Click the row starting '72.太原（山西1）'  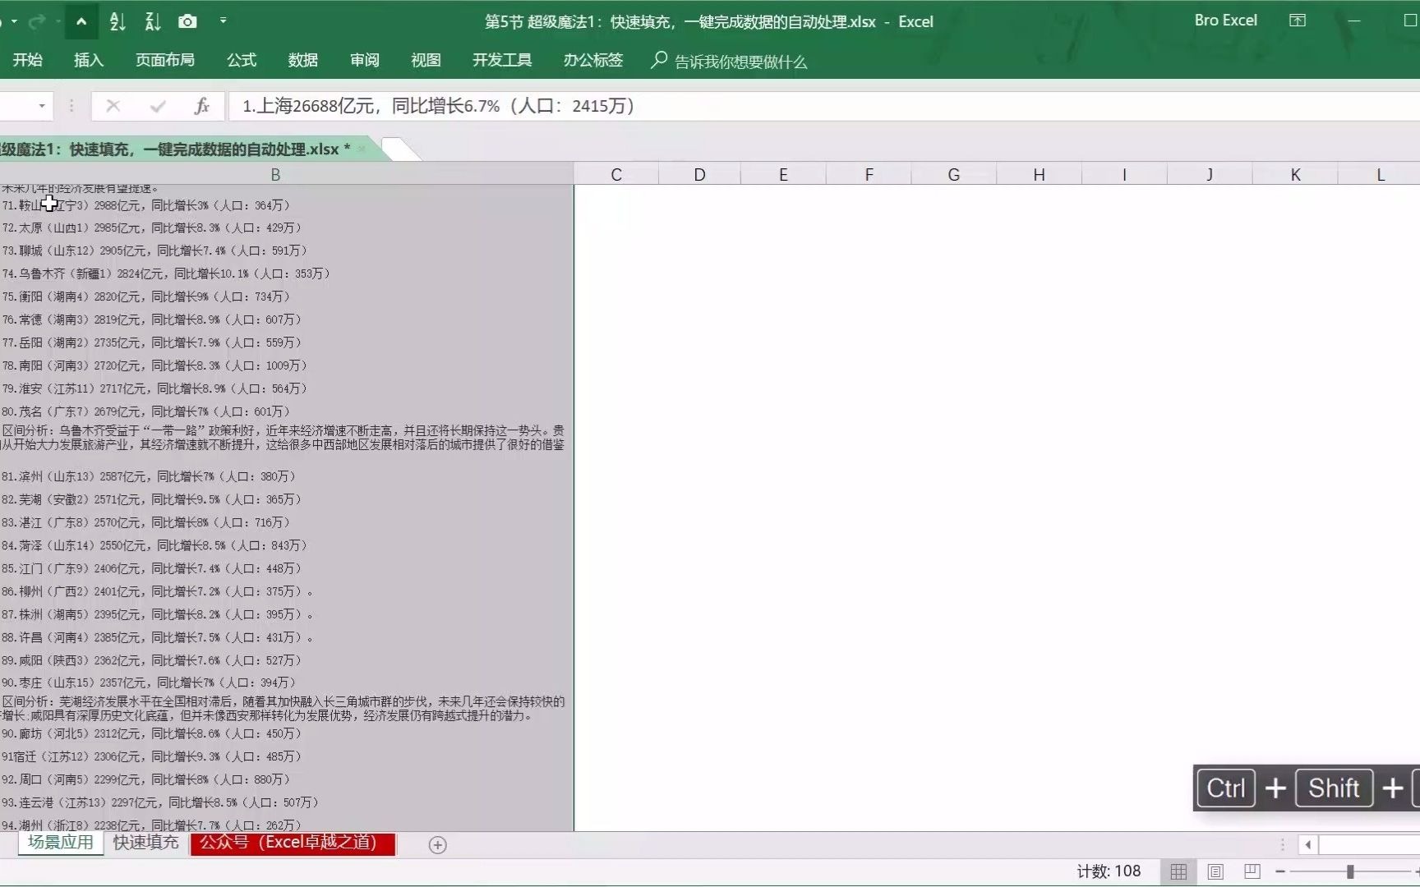click(286, 228)
